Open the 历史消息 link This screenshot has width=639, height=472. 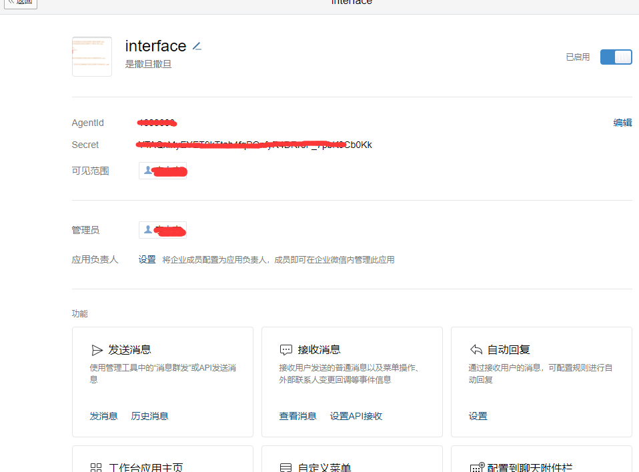pyautogui.click(x=149, y=416)
